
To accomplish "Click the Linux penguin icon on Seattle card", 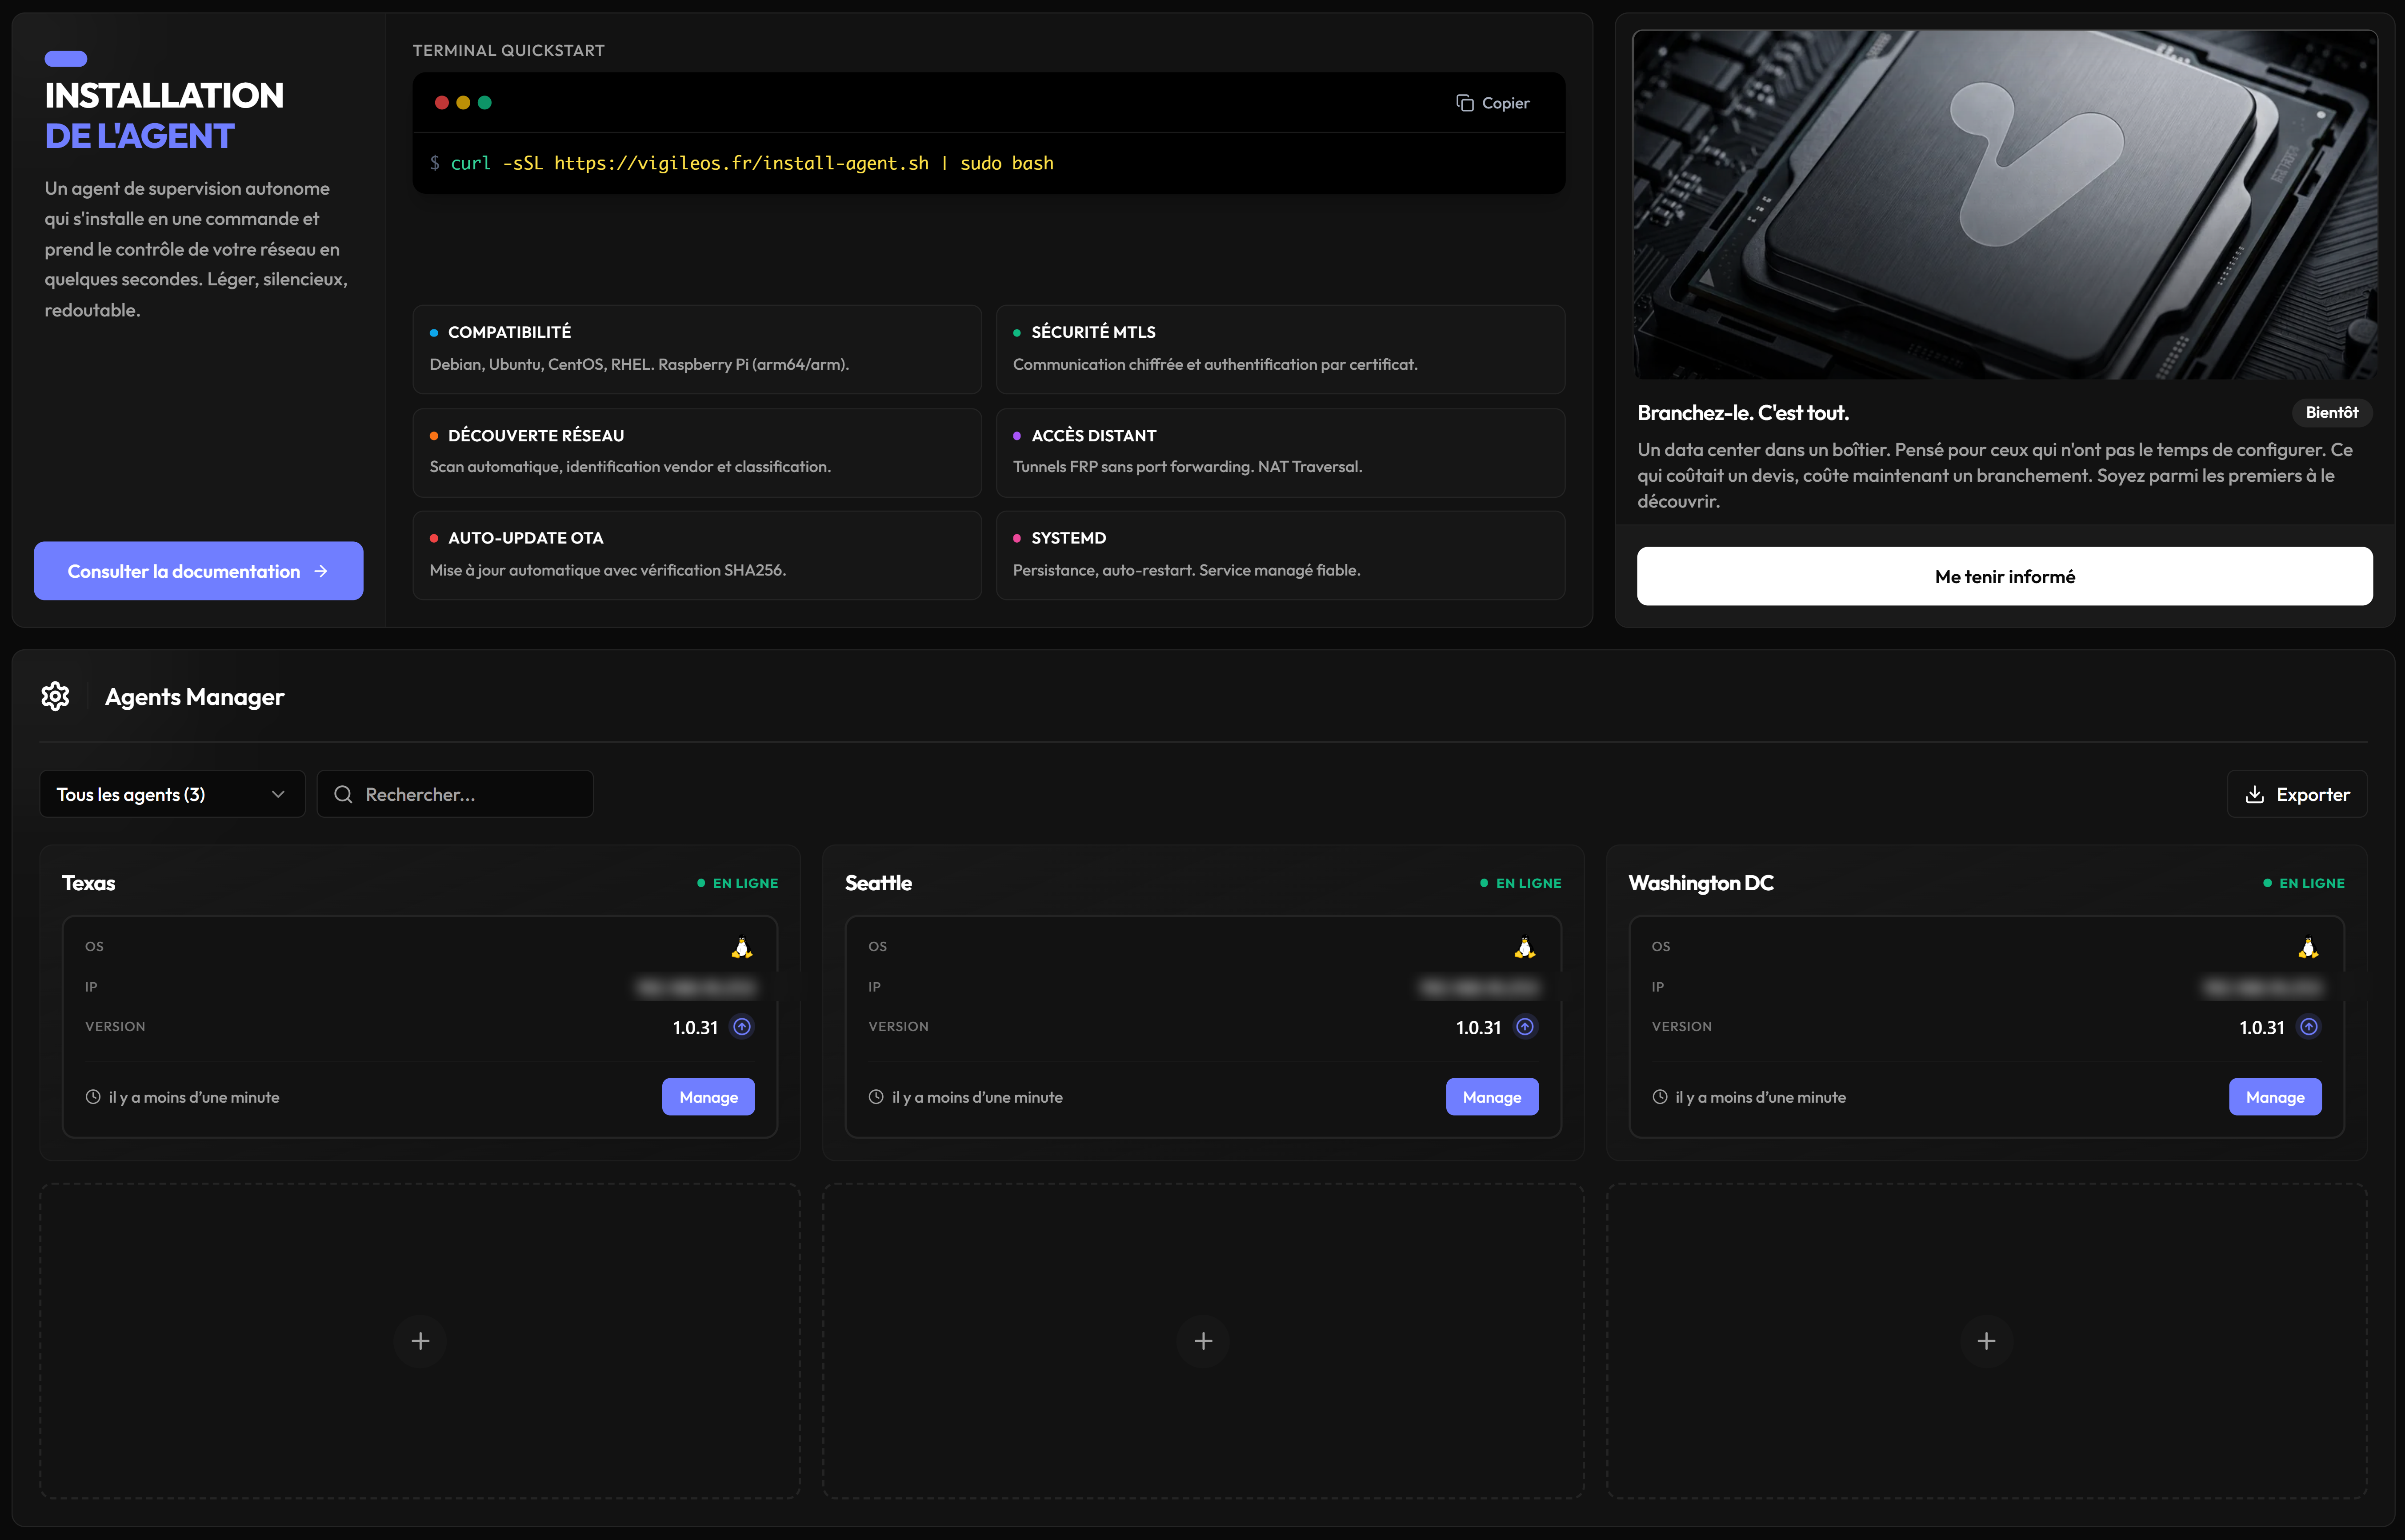I will coord(1525,948).
